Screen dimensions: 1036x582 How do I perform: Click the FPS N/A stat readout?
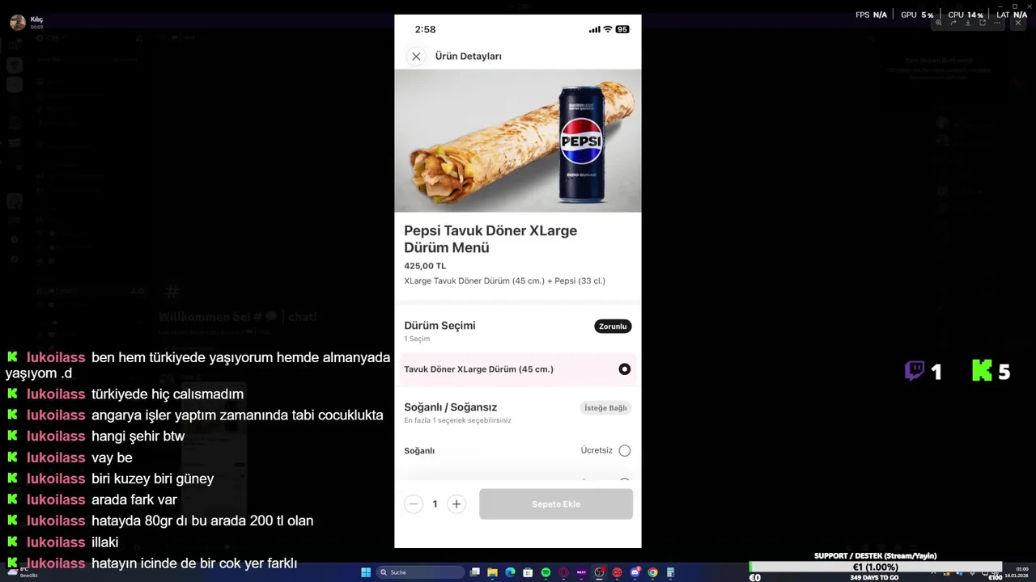point(871,15)
